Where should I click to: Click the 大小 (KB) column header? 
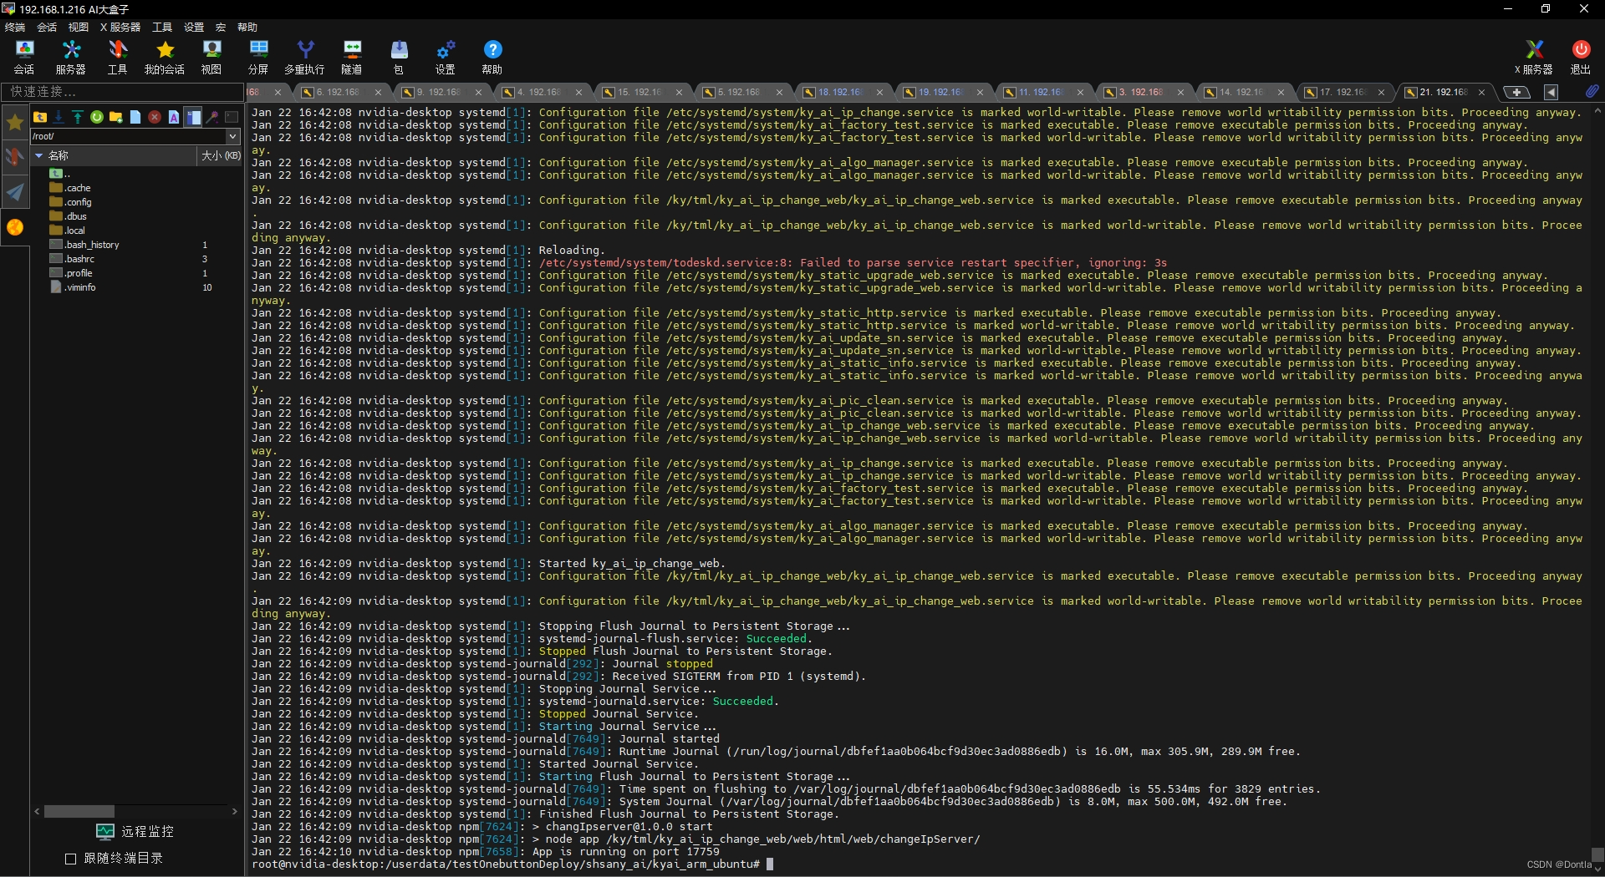pyautogui.click(x=221, y=155)
